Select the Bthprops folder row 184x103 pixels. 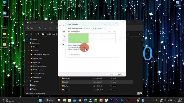tap(97, 78)
